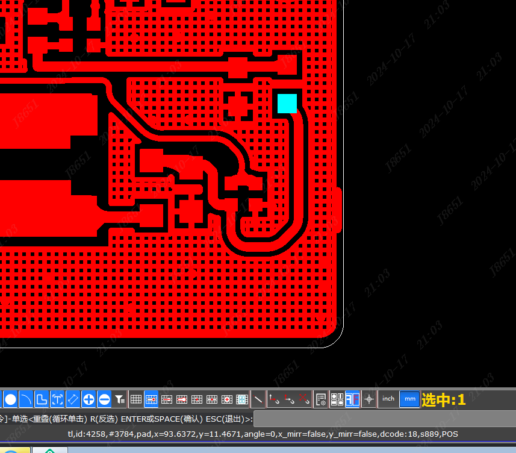Switch units to inch
Viewport: 516px width, 453px height.
click(388, 399)
